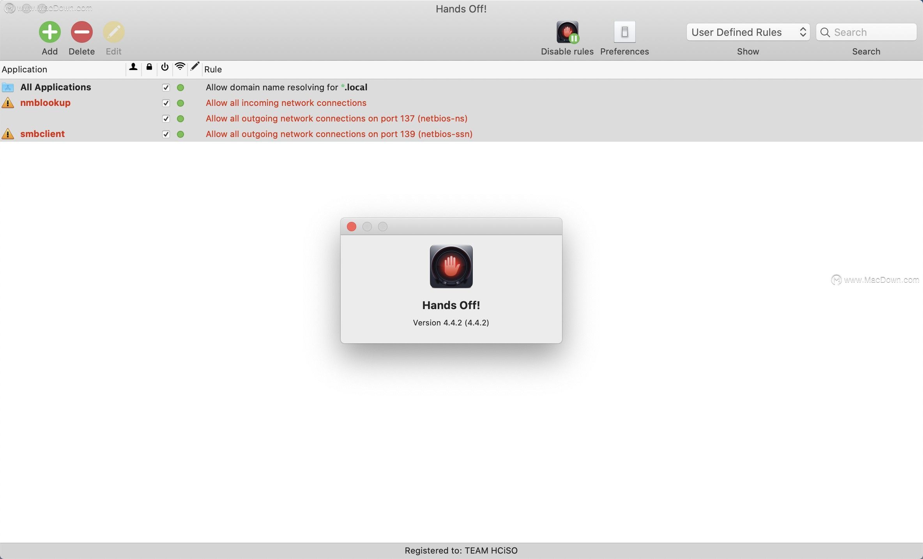
Task: Toggle the port 137 netbios-ns rule checkbox
Action: coord(166,119)
